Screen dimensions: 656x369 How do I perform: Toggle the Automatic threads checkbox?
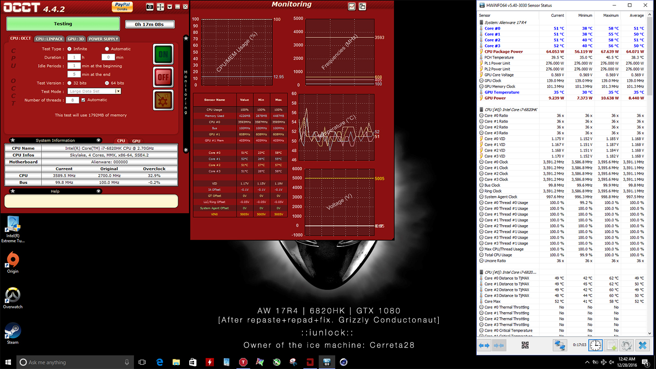coord(83,100)
